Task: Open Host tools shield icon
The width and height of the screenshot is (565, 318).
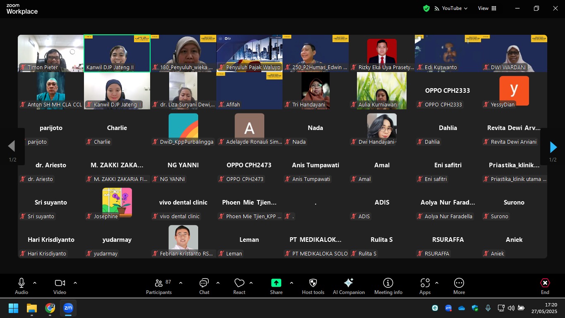Action: coord(313,286)
